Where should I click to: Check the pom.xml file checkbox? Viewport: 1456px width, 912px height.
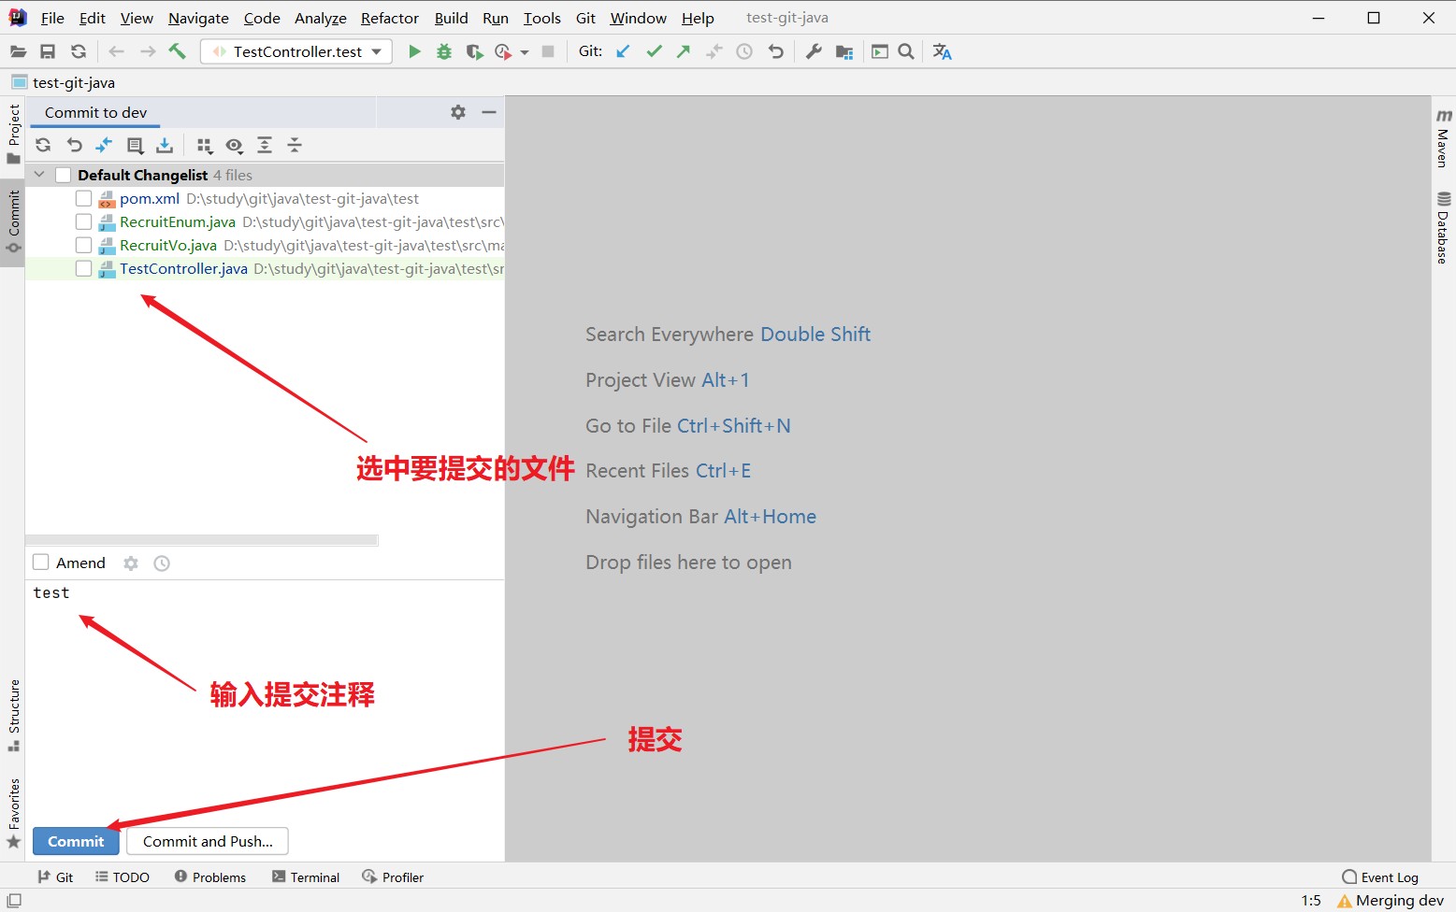click(x=83, y=198)
